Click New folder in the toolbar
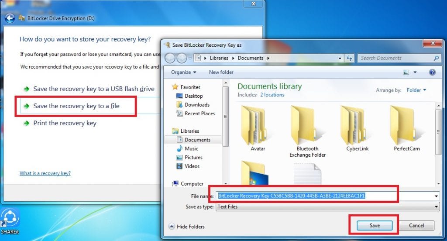 click(221, 72)
